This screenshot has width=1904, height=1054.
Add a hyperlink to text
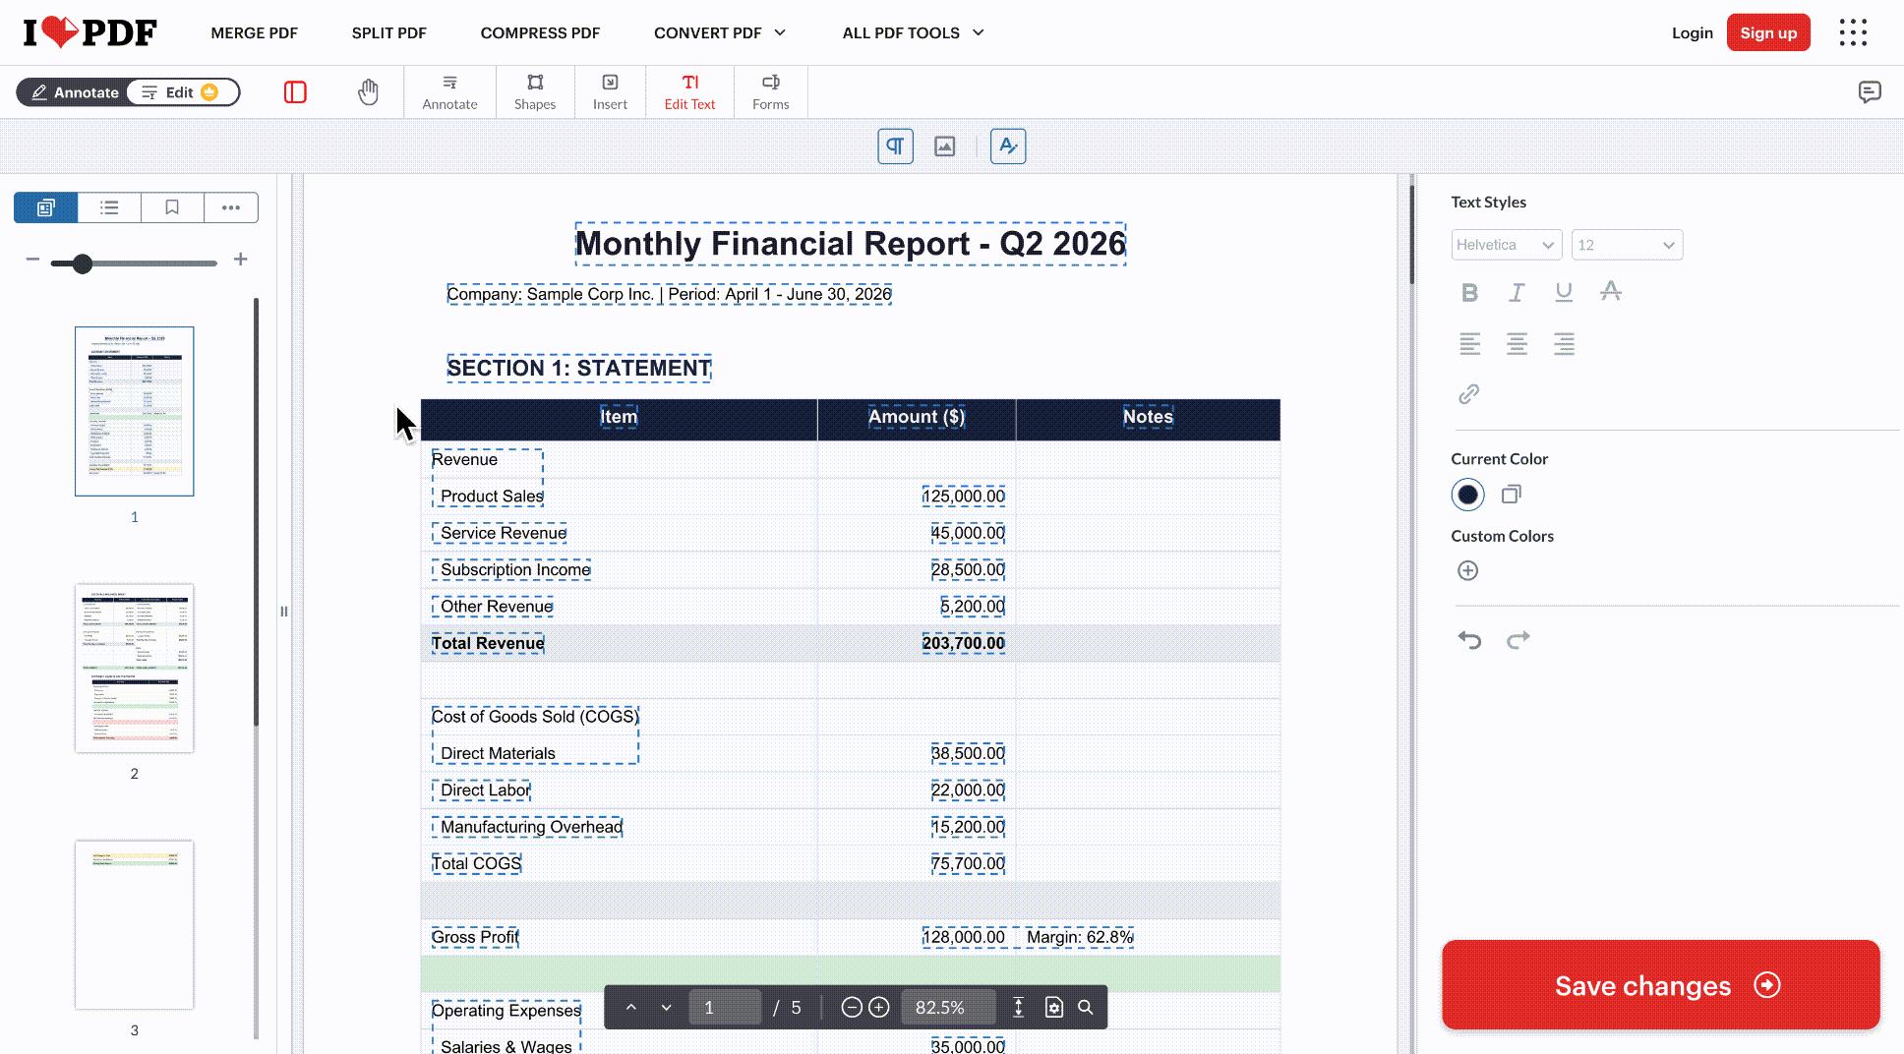coord(1468,394)
